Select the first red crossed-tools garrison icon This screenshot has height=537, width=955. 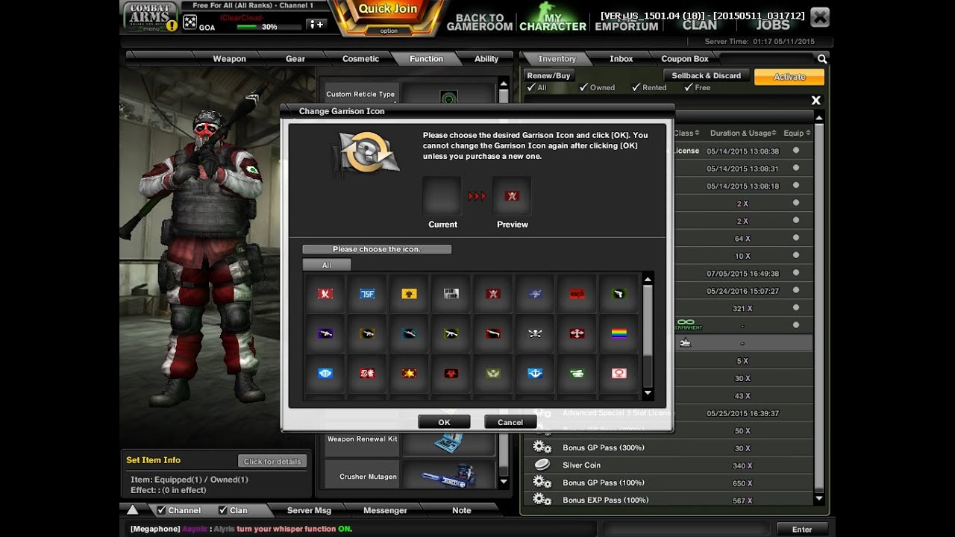[x=325, y=294]
